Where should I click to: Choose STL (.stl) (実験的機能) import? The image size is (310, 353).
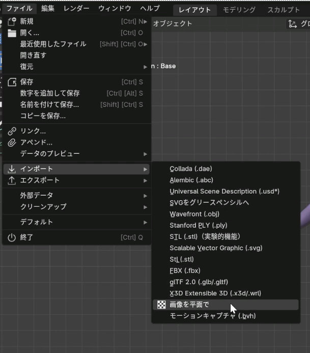pos(226,237)
